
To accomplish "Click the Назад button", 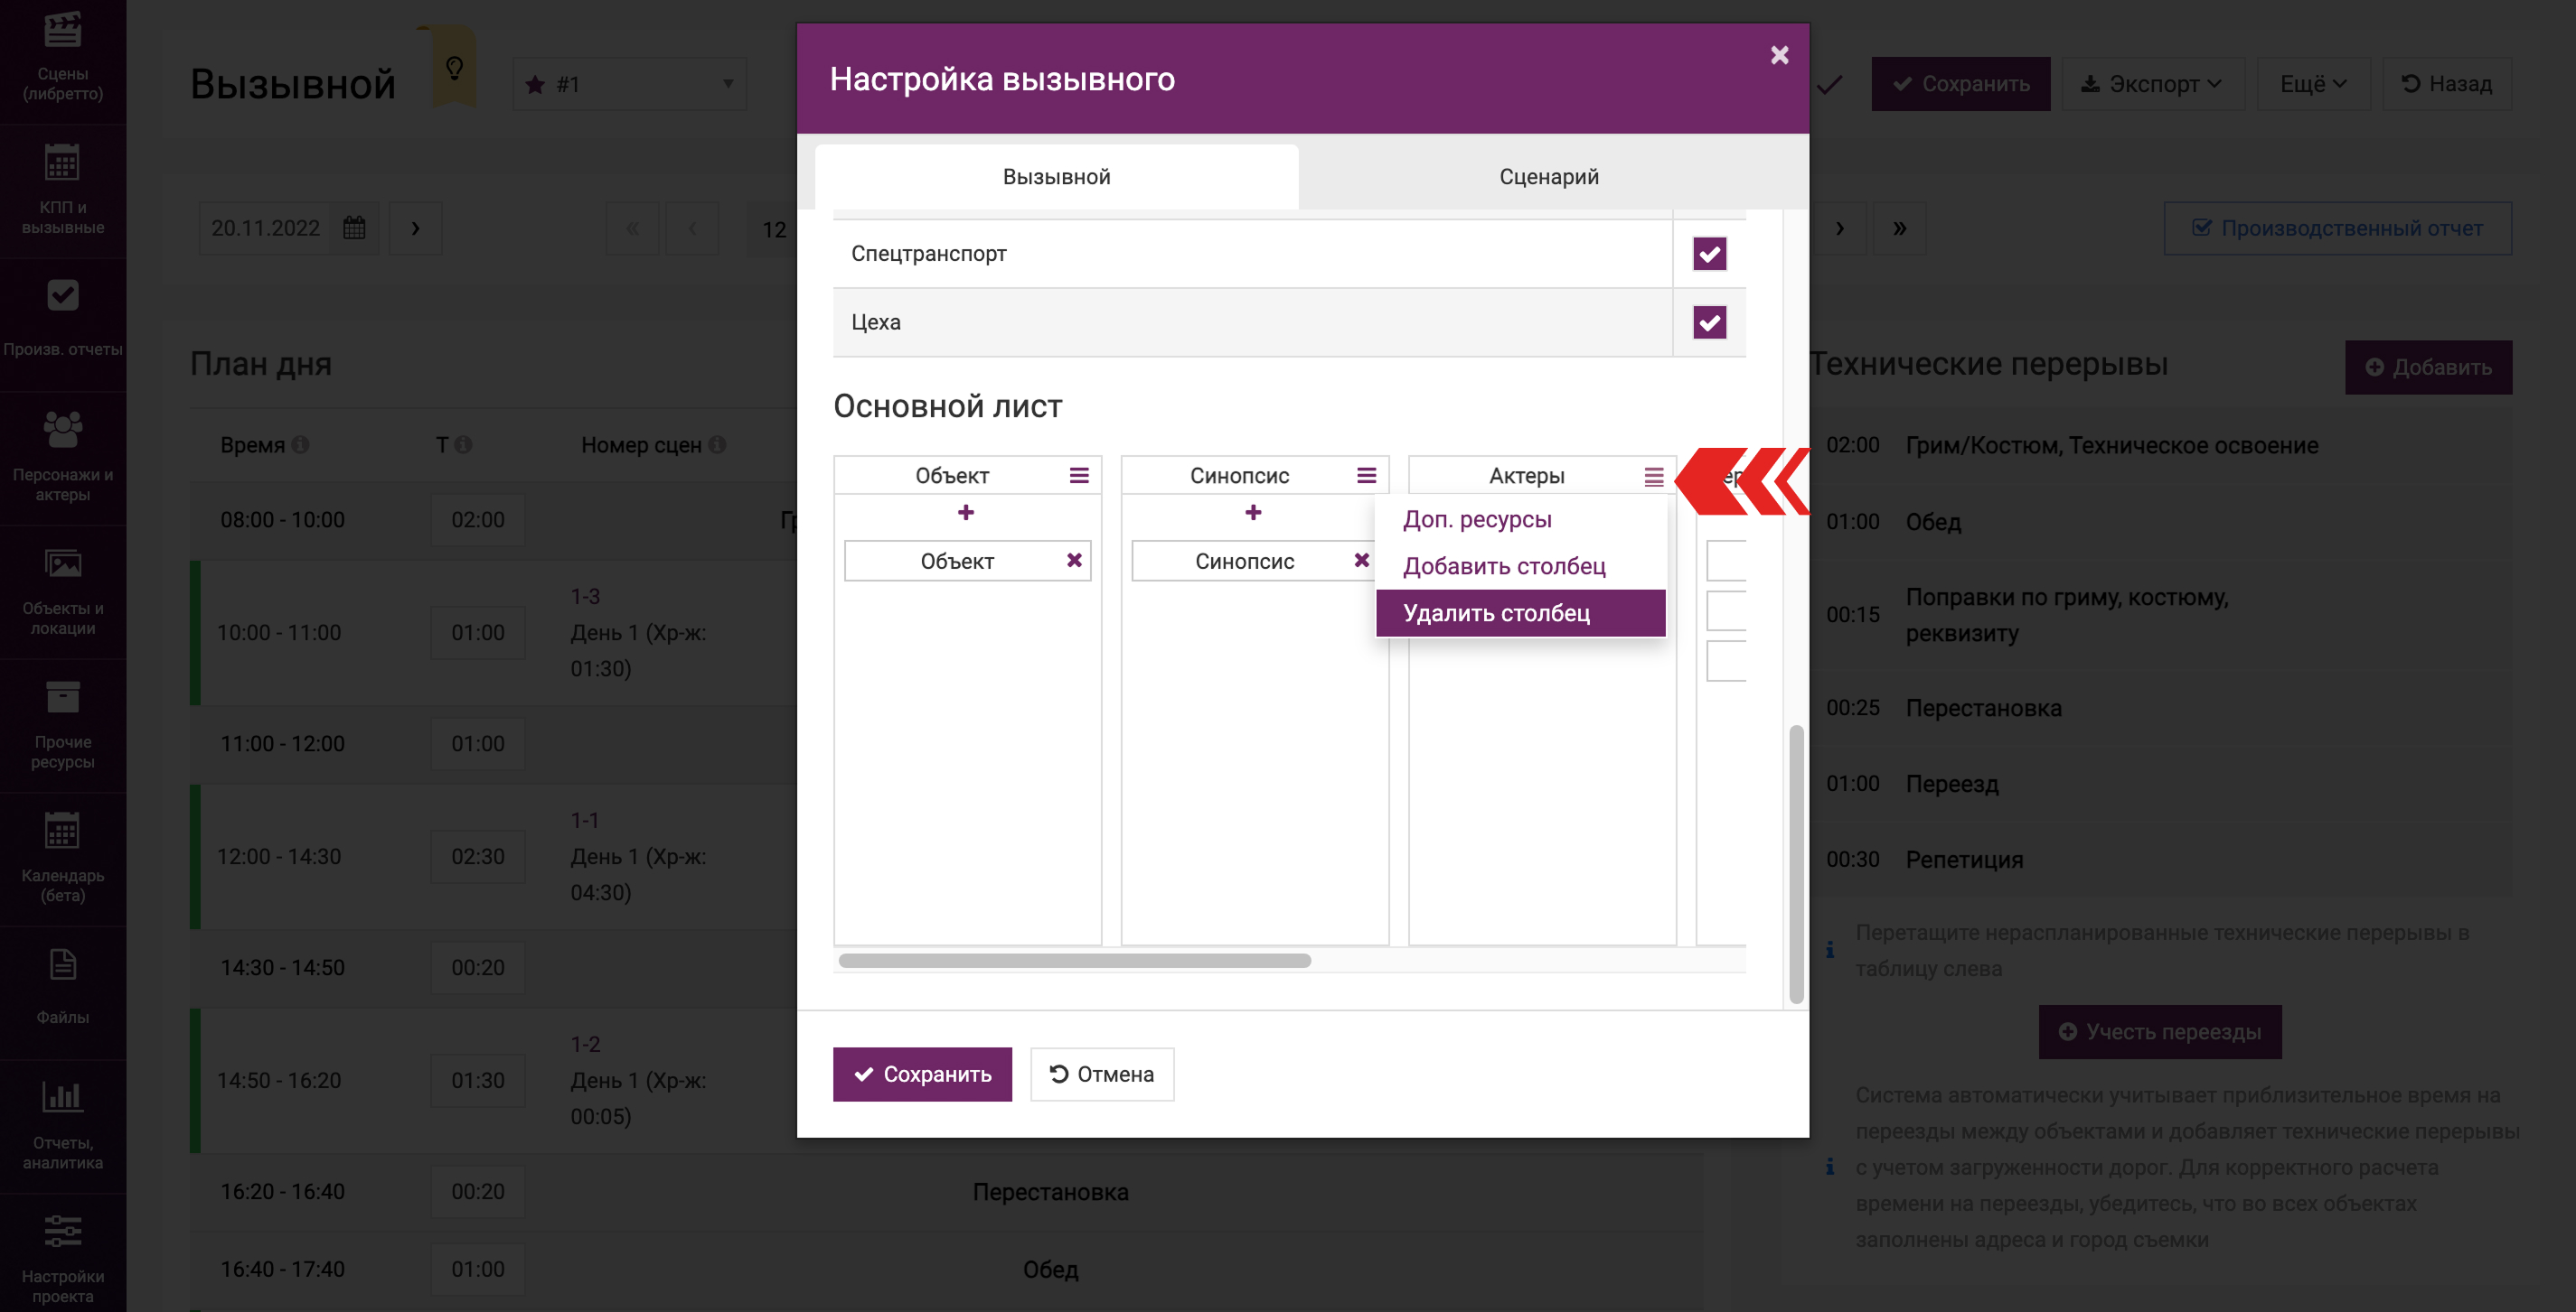I will 2446,84.
